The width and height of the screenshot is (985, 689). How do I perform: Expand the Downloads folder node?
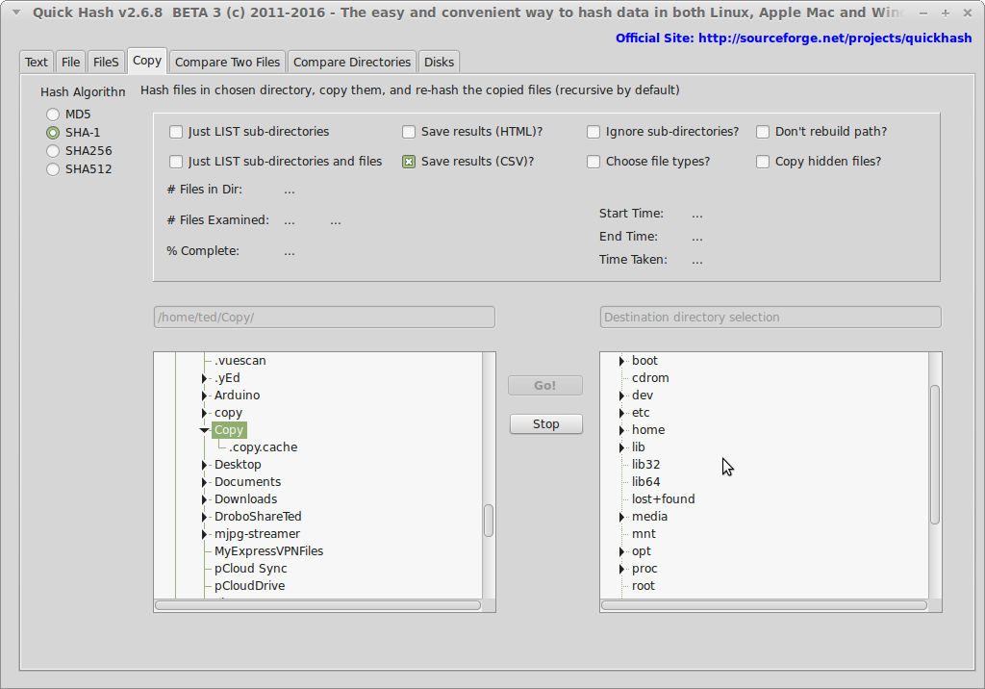click(204, 499)
